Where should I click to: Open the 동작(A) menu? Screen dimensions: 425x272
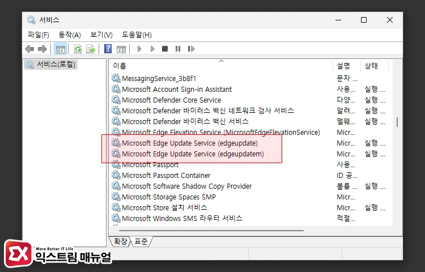[70, 35]
